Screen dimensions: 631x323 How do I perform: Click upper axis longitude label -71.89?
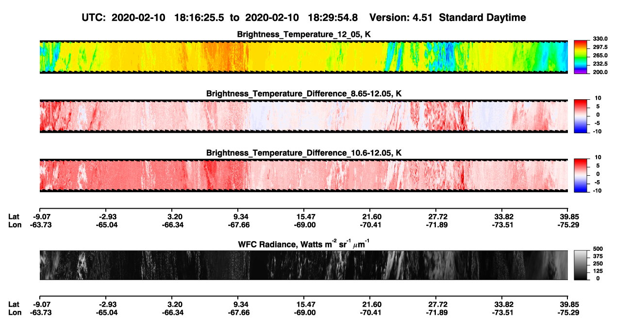click(438, 225)
